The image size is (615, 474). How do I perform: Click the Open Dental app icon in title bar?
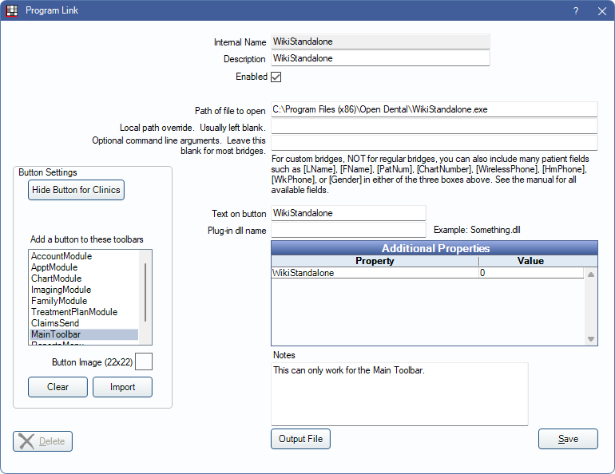(x=12, y=11)
